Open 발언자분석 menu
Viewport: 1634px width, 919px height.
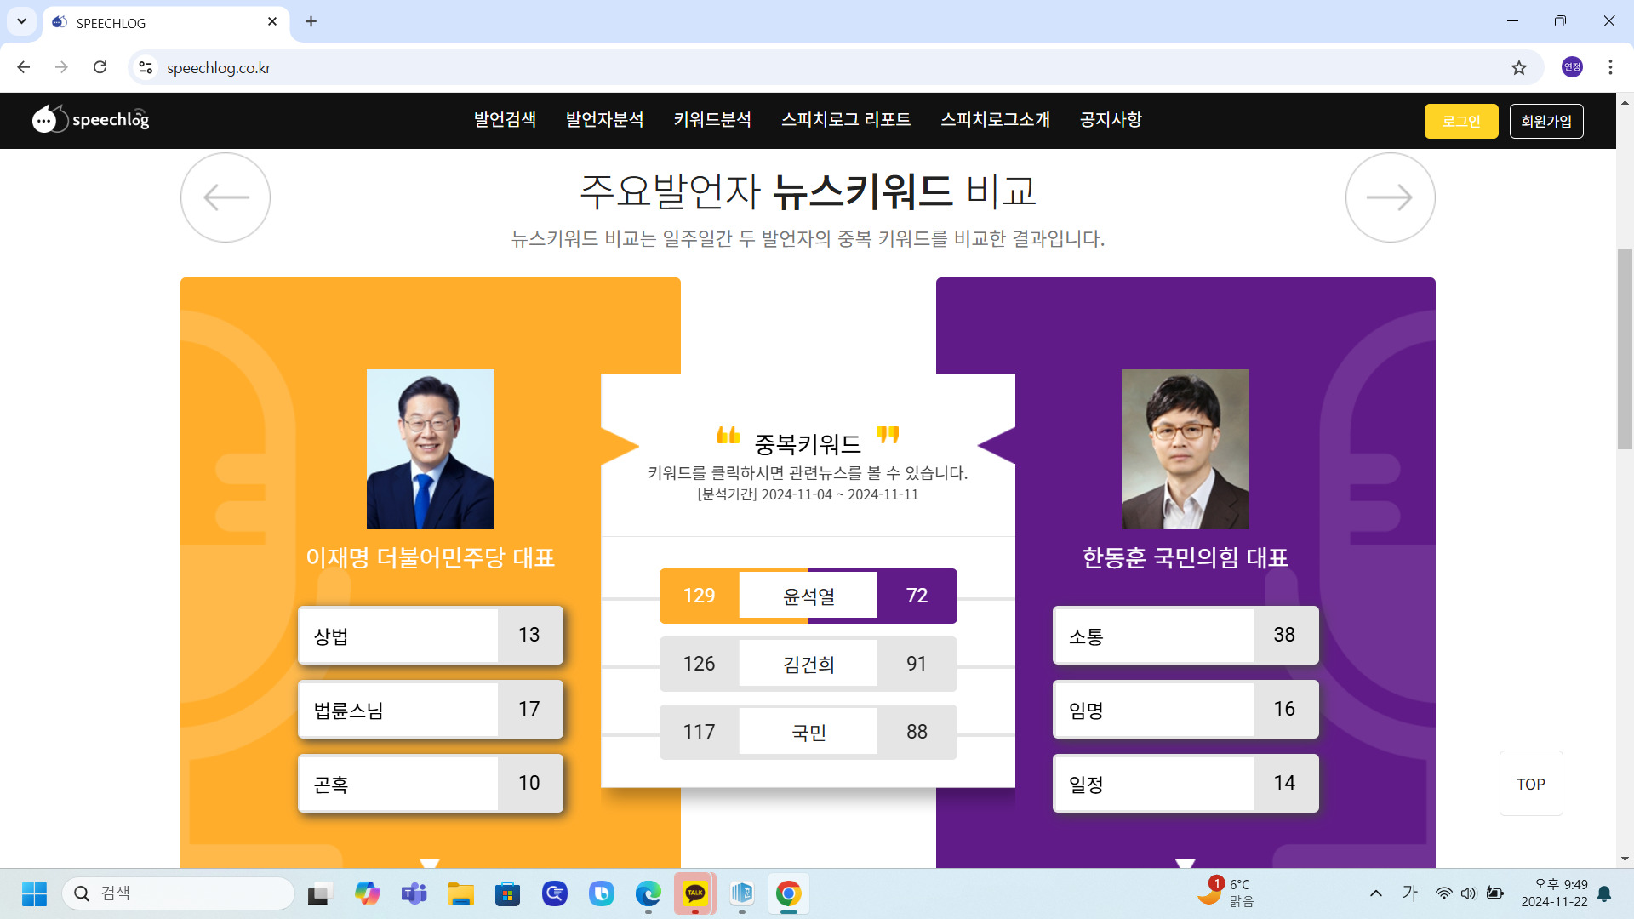click(x=605, y=119)
